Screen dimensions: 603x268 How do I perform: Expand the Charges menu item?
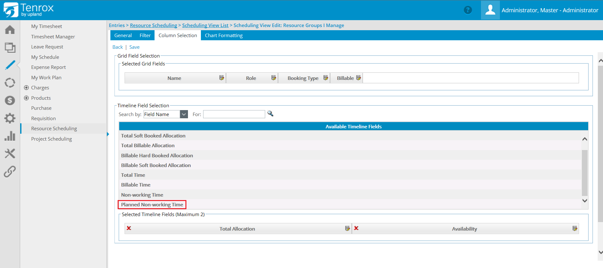[26, 87]
